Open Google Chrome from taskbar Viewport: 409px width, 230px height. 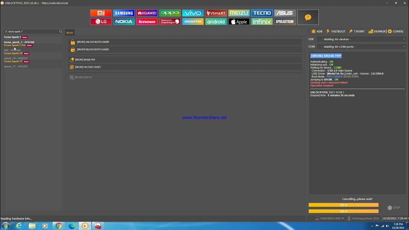point(58,226)
